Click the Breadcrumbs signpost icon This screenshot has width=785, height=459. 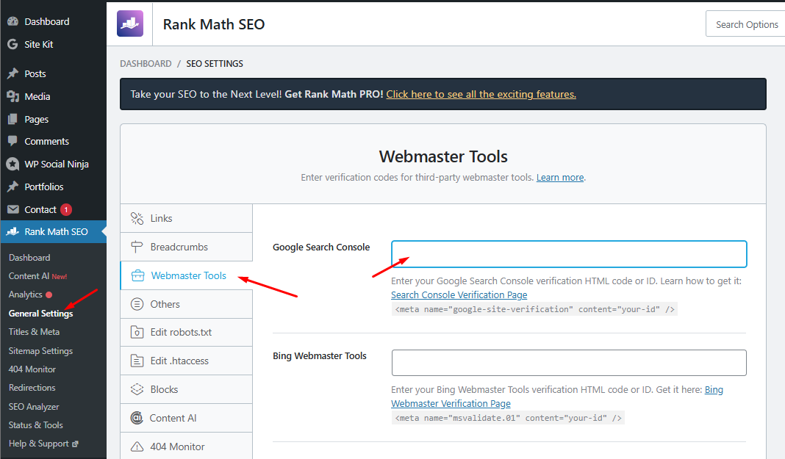pos(137,247)
